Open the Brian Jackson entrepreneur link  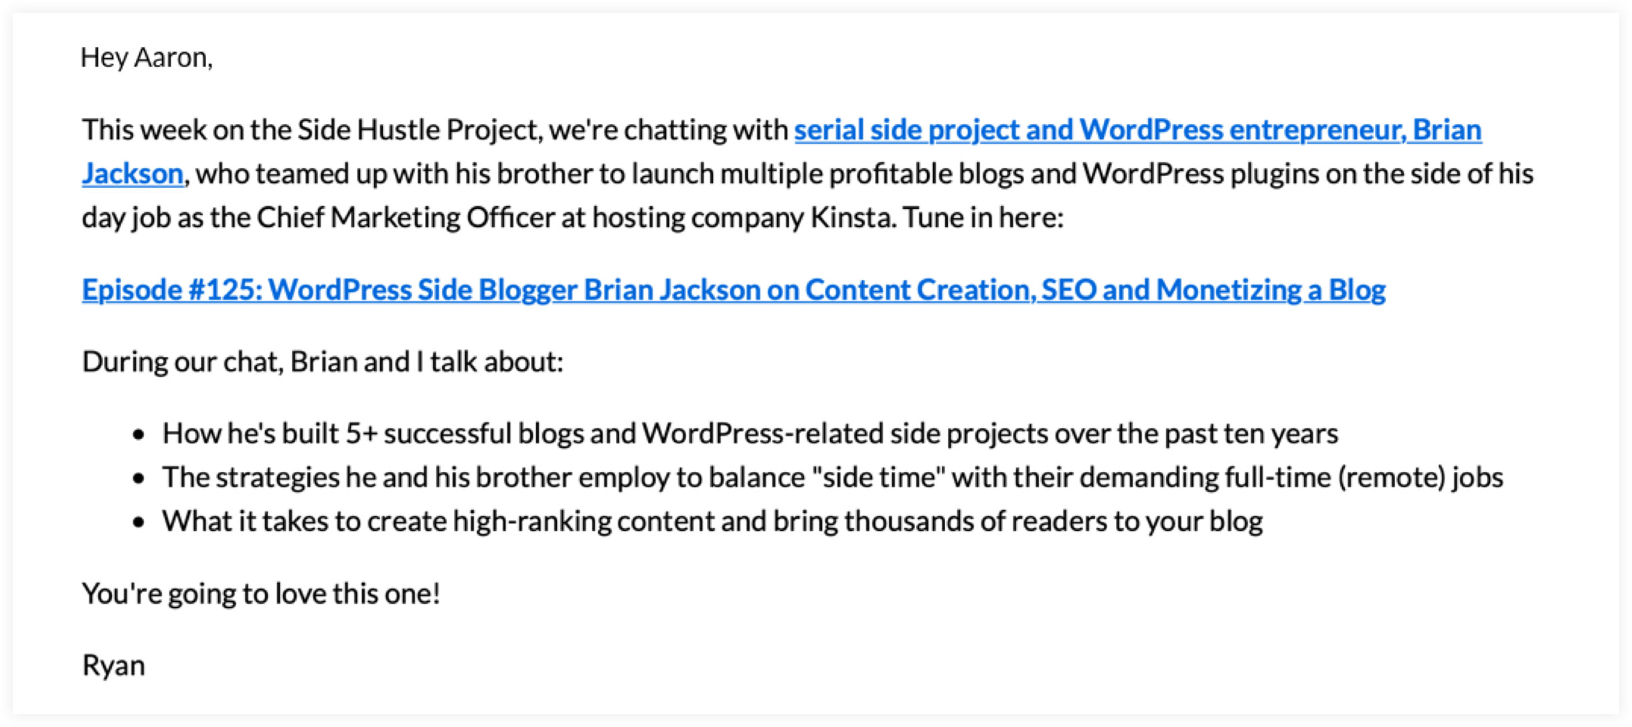pyautogui.click(x=1137, y=130)
